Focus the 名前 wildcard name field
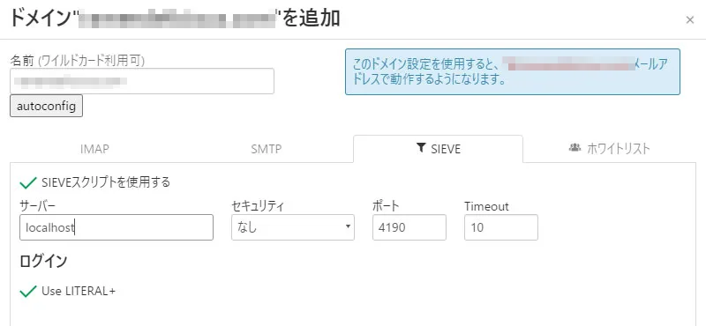This screenshot has width=706, height=326. coord(142,81)
